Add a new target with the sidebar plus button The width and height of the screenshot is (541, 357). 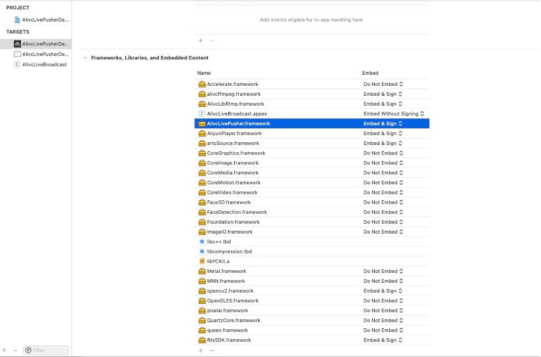tap(4, 350)
